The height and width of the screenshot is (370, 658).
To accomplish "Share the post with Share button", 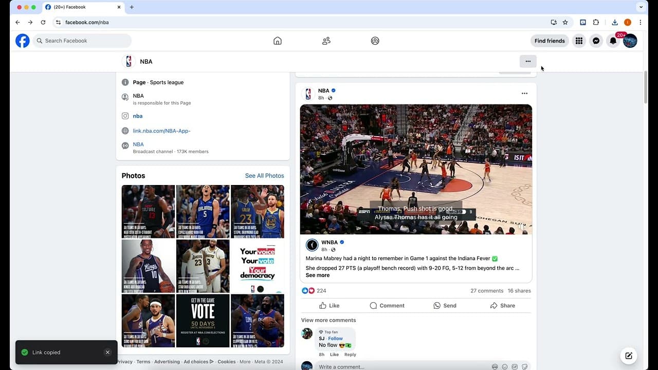I will 502,305.
